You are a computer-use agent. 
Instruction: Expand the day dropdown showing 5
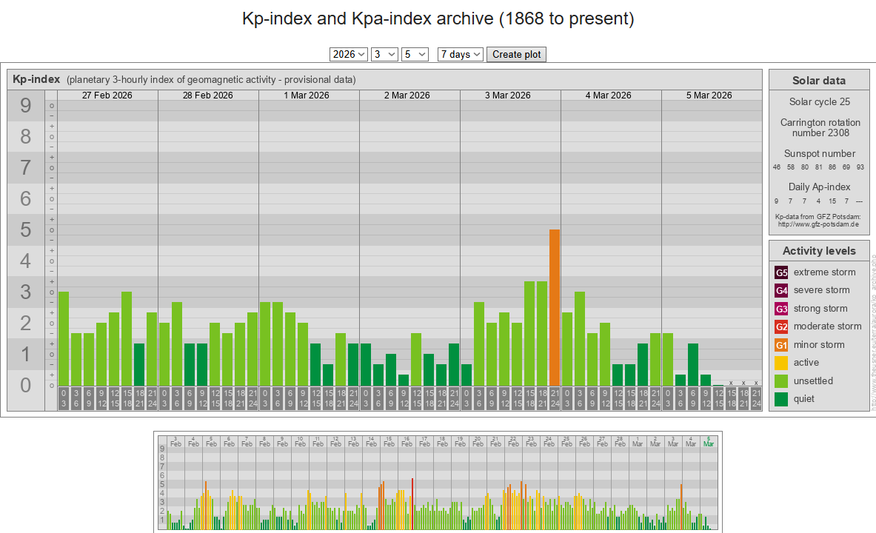[x=415, y=54]
